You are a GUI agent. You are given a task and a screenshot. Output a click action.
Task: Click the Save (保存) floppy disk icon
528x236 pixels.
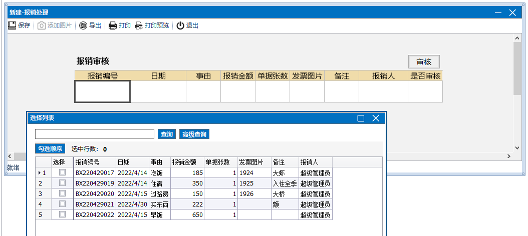(x=12, y=25)
